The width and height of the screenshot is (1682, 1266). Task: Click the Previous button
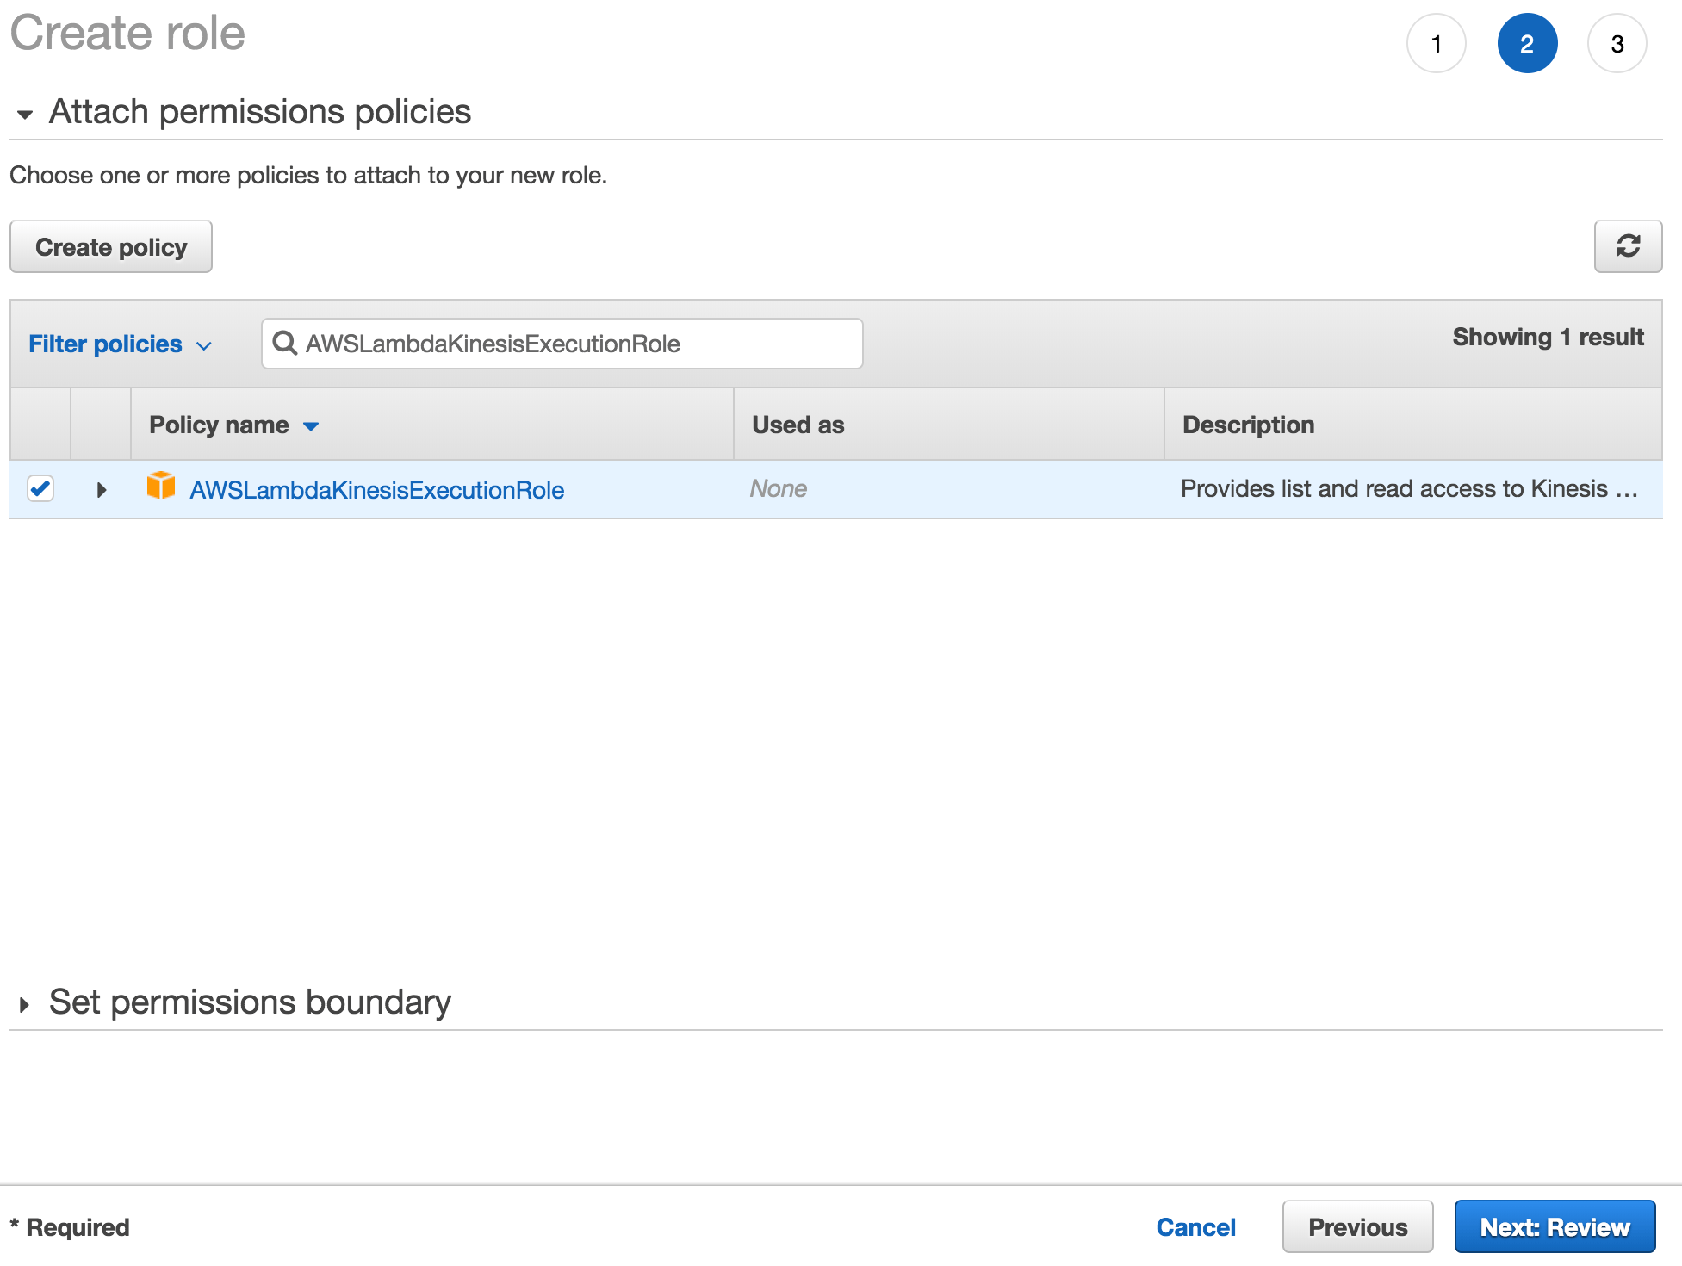pos(1355,1226)
